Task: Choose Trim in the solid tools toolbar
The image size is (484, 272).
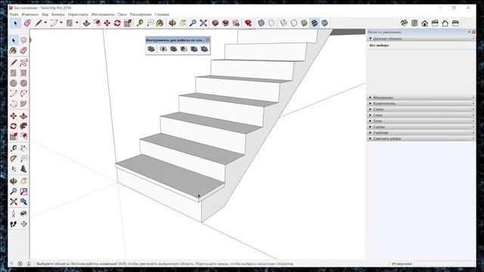Action: point(194,49)
